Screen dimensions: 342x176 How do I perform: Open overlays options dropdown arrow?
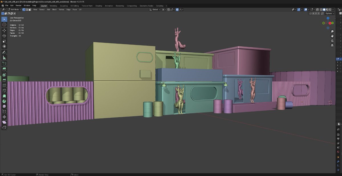coord(309,10)
